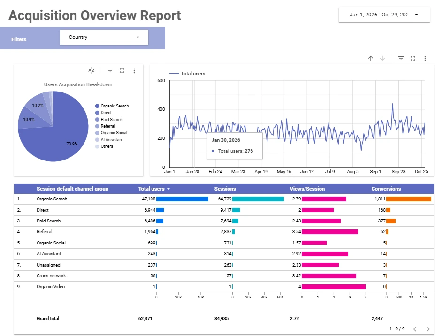Image resolution: width=442 pixels, height=336 pixels.
Task: Go to previous table page
Action: pos(415,329)
